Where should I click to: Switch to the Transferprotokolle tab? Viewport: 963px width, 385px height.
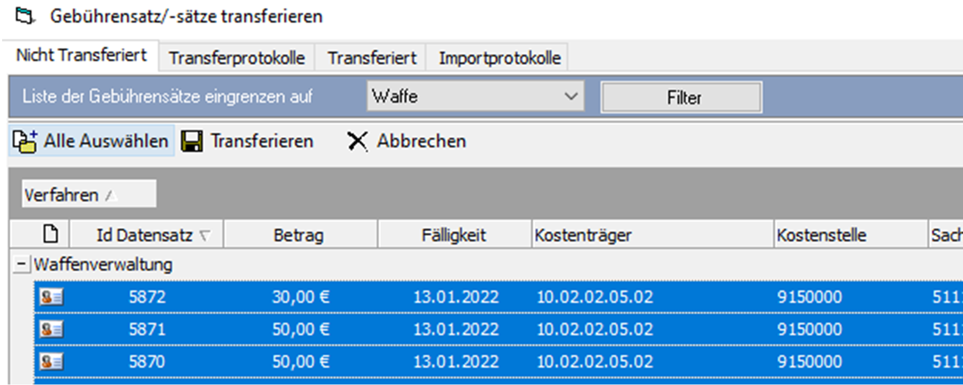tap(236, 58)
